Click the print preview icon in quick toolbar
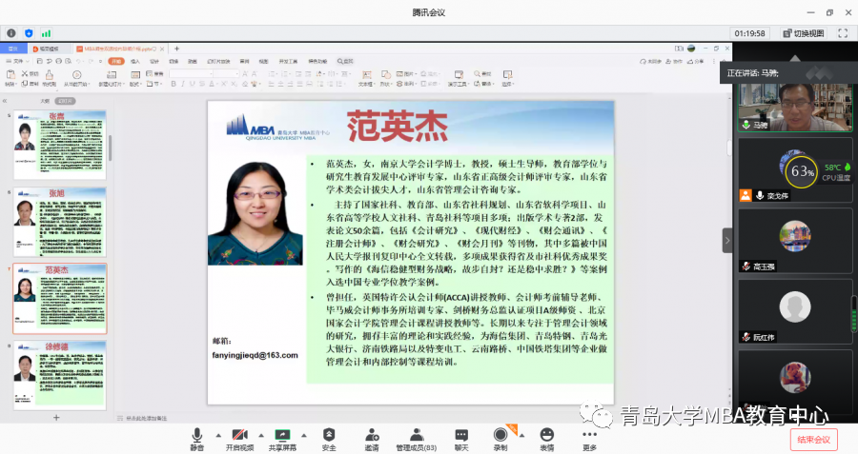 [68, 61]
